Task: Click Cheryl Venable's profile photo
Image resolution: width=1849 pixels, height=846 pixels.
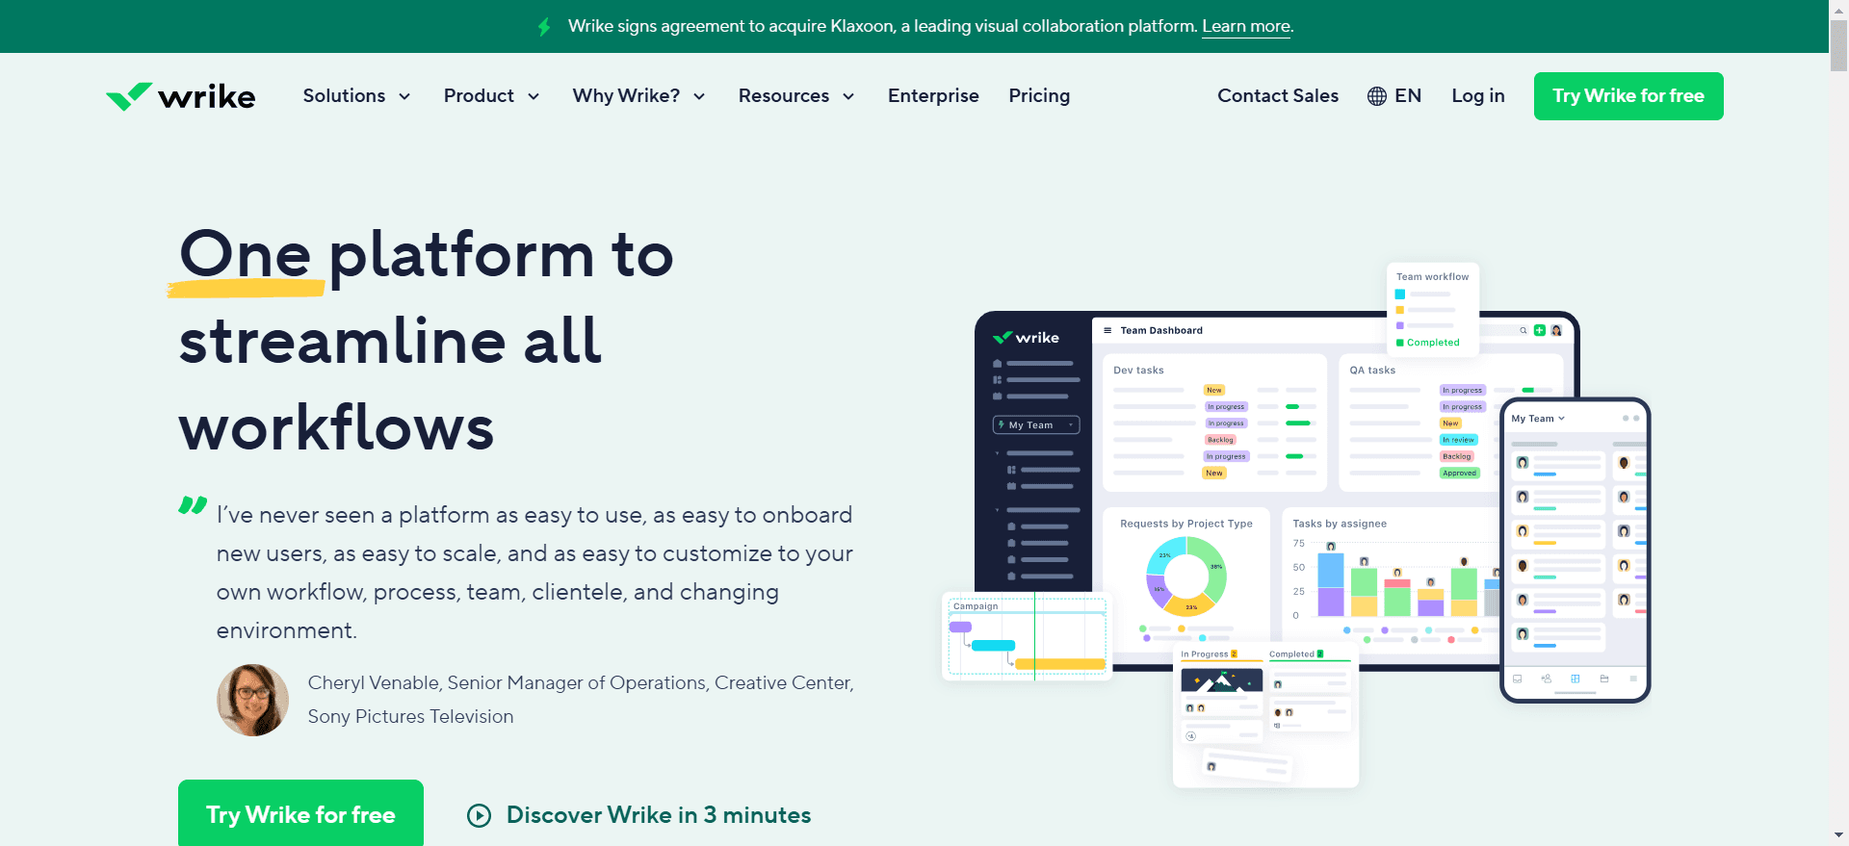Action: (x=252, y=700)
